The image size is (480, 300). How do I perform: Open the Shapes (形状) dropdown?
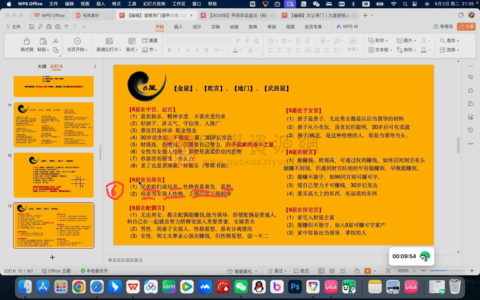point(378,41)
